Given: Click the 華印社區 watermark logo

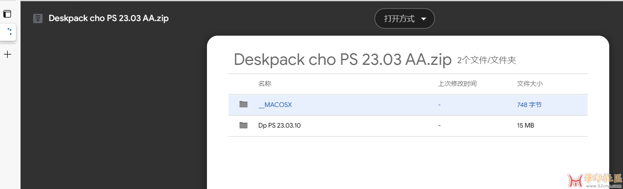Looking at the screenshot, I should pos(593,180).
